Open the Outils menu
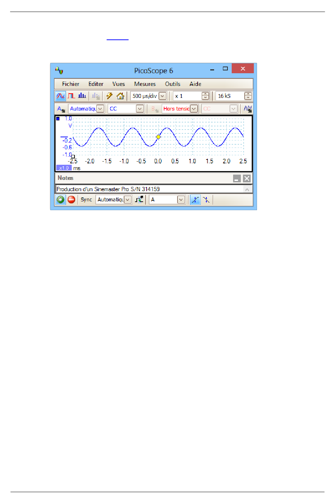334x496 pixels. coord(173,84)
